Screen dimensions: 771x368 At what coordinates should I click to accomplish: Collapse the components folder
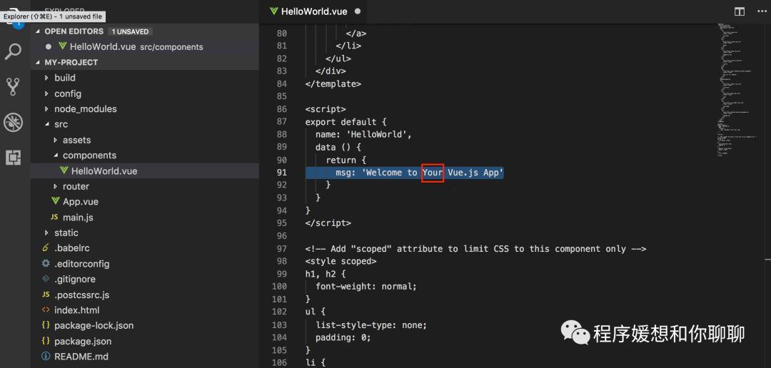click(x=55, y=155)
